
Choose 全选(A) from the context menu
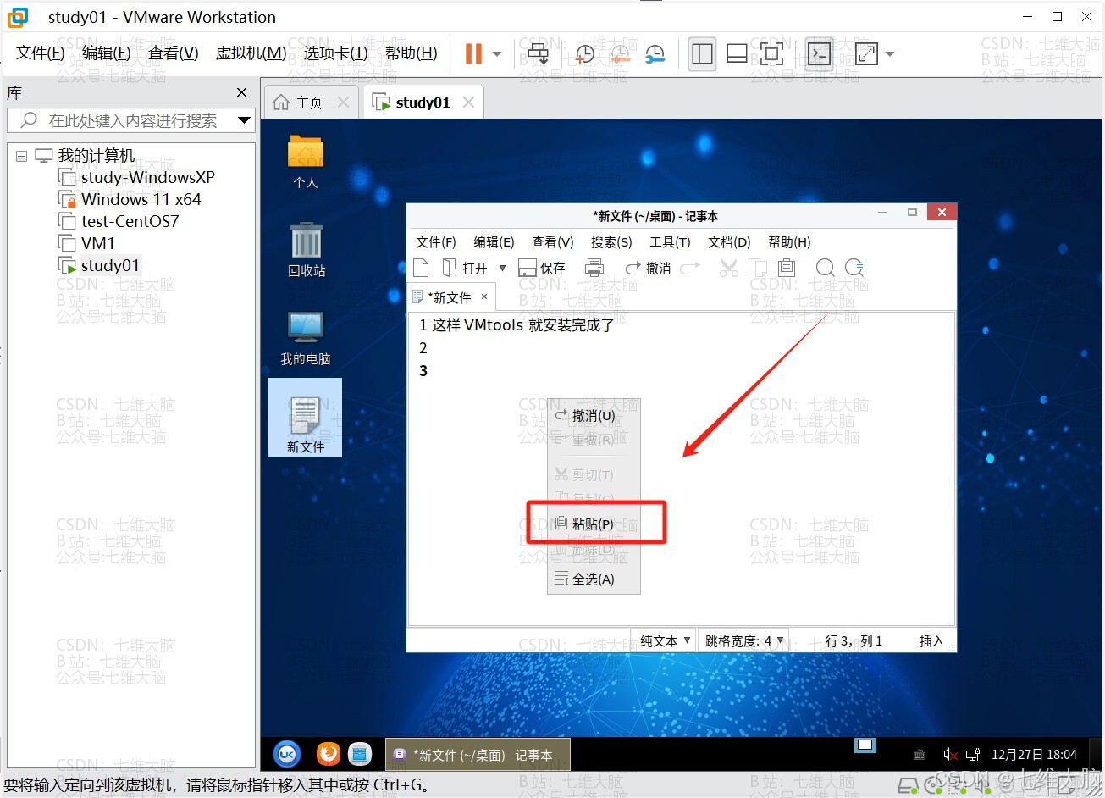coord(594,579)
